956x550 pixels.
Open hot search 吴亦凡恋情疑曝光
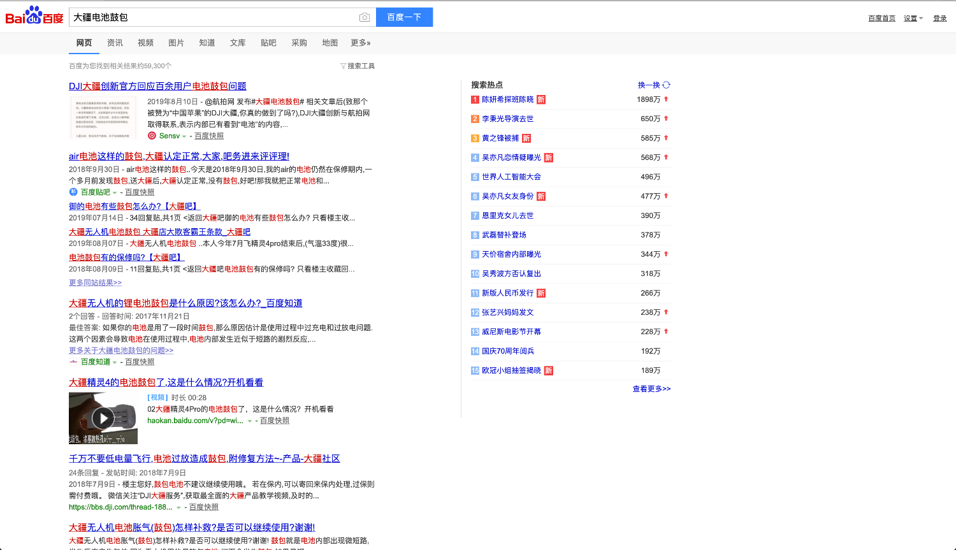(511, 157)
